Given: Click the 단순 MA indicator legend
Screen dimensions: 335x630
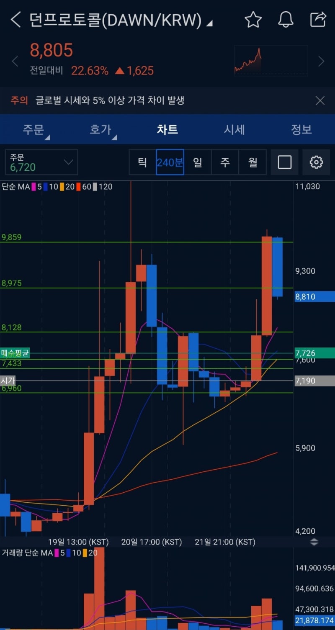Looking at the screenshot, I should 16,187.
